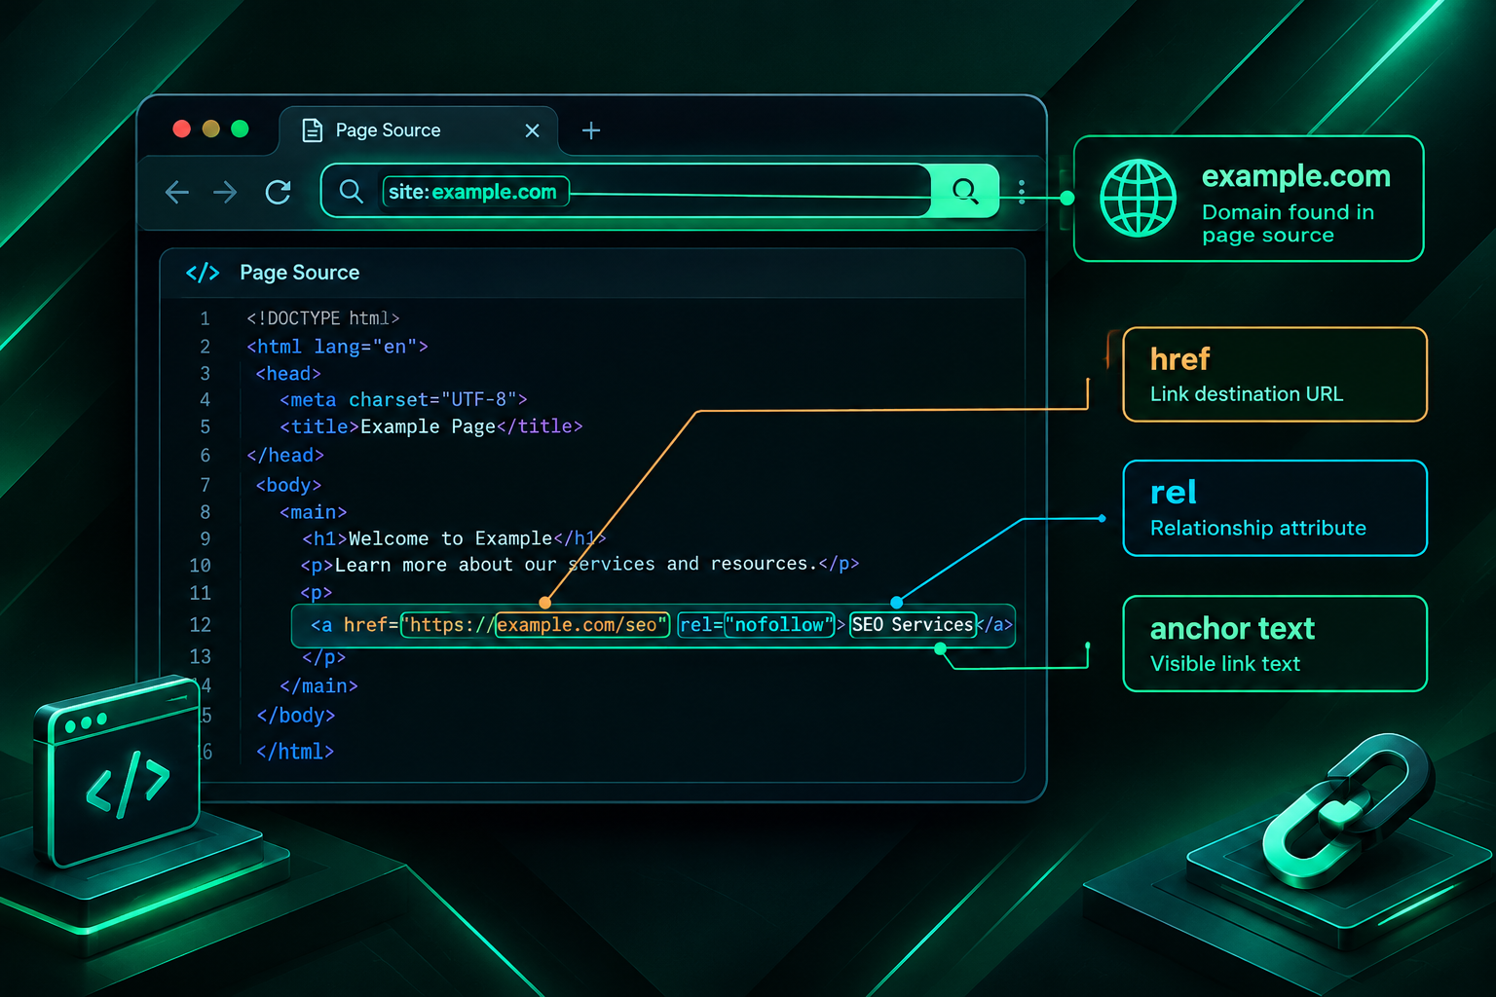Select the rel="nofollow" attribute
The image size is (1496, 997).
coord(757,625)
